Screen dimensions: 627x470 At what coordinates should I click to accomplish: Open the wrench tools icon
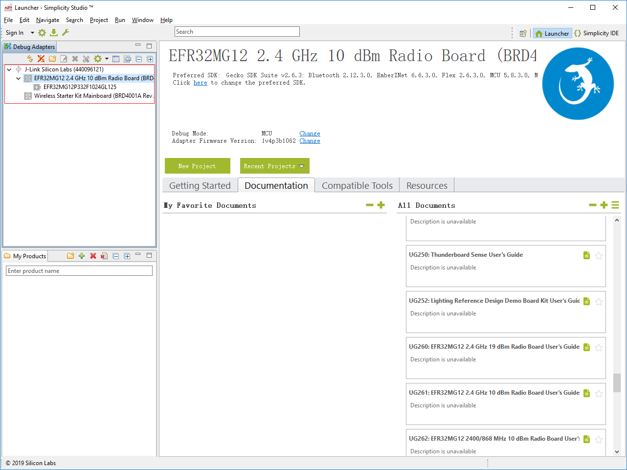[x=65, y=33]
